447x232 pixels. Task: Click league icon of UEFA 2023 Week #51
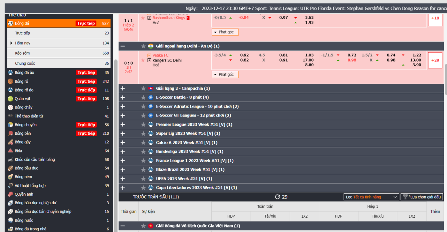pyautogui.click(x=151, y=179)
